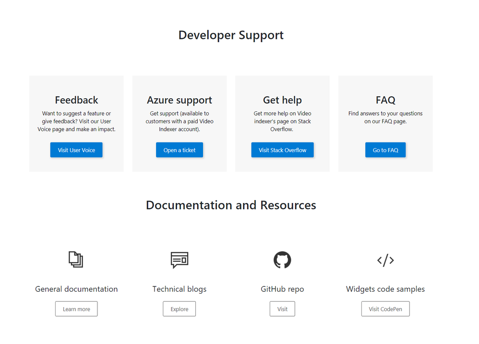Select the Azure support card heading
Screen dimensions: 479x344
(x=180, y=100)
